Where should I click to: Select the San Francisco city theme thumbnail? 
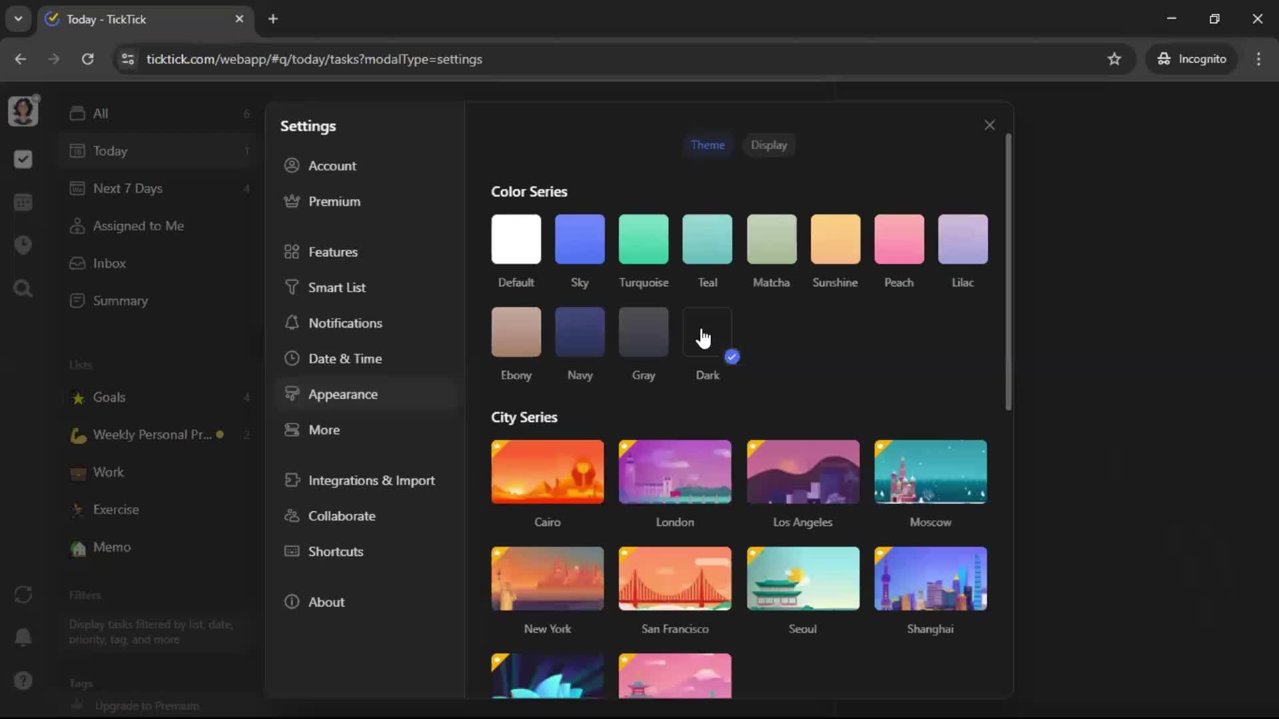pyautogui.click(x=674, y=579)
